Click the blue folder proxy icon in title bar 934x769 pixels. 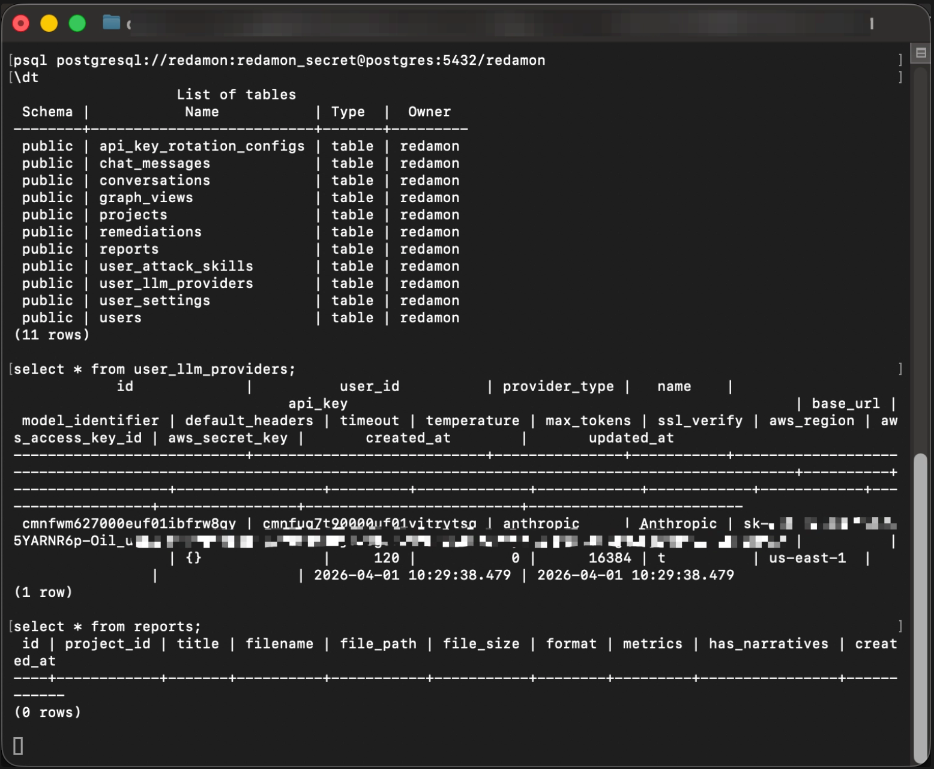pyautogui.click(x=111, y=23)
